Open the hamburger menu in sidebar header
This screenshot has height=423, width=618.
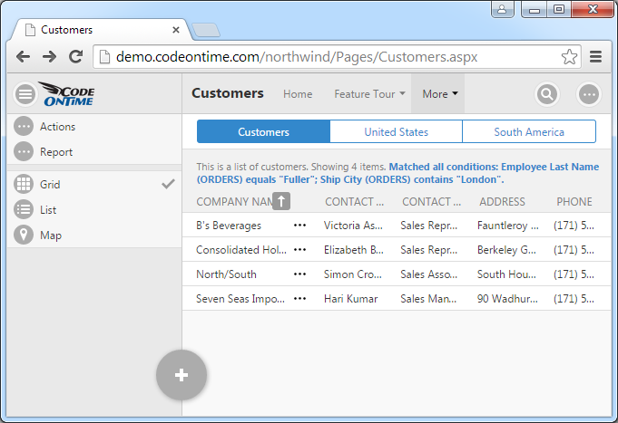tap(25, 94)
